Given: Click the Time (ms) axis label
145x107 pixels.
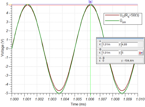Looking at the screenshot, I should coord(78,104).
